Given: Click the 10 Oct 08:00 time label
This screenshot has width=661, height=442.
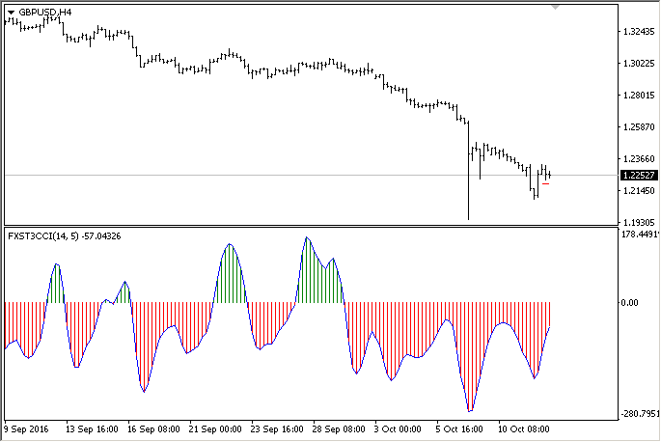Looking at the screenshot, I should tap(524, 429).
